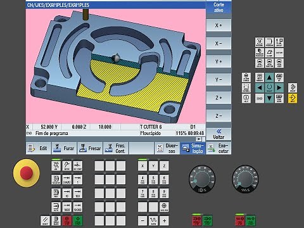Adjust the feedrate override dial
This screenshot has height=228, width=304.
click(x=245, y=179)
